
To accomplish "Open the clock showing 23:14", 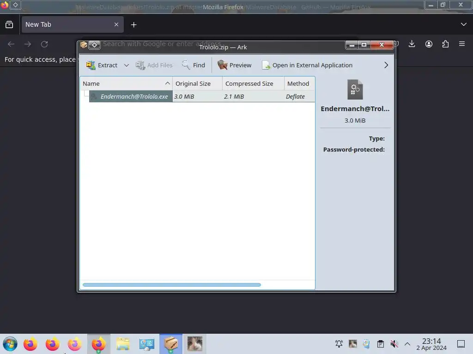I will coord(431,344).
